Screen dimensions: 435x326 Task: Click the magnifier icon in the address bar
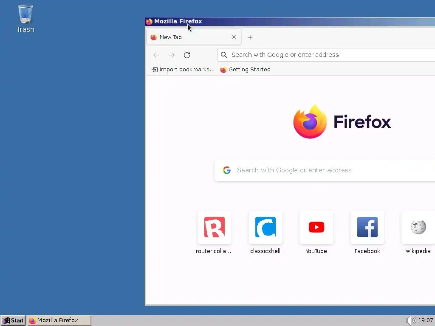224,55
